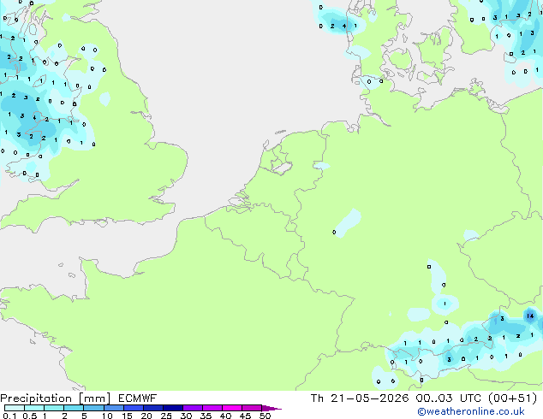
Task: Select the 10–15 mm blue legend box
Action: click(114, 408)
